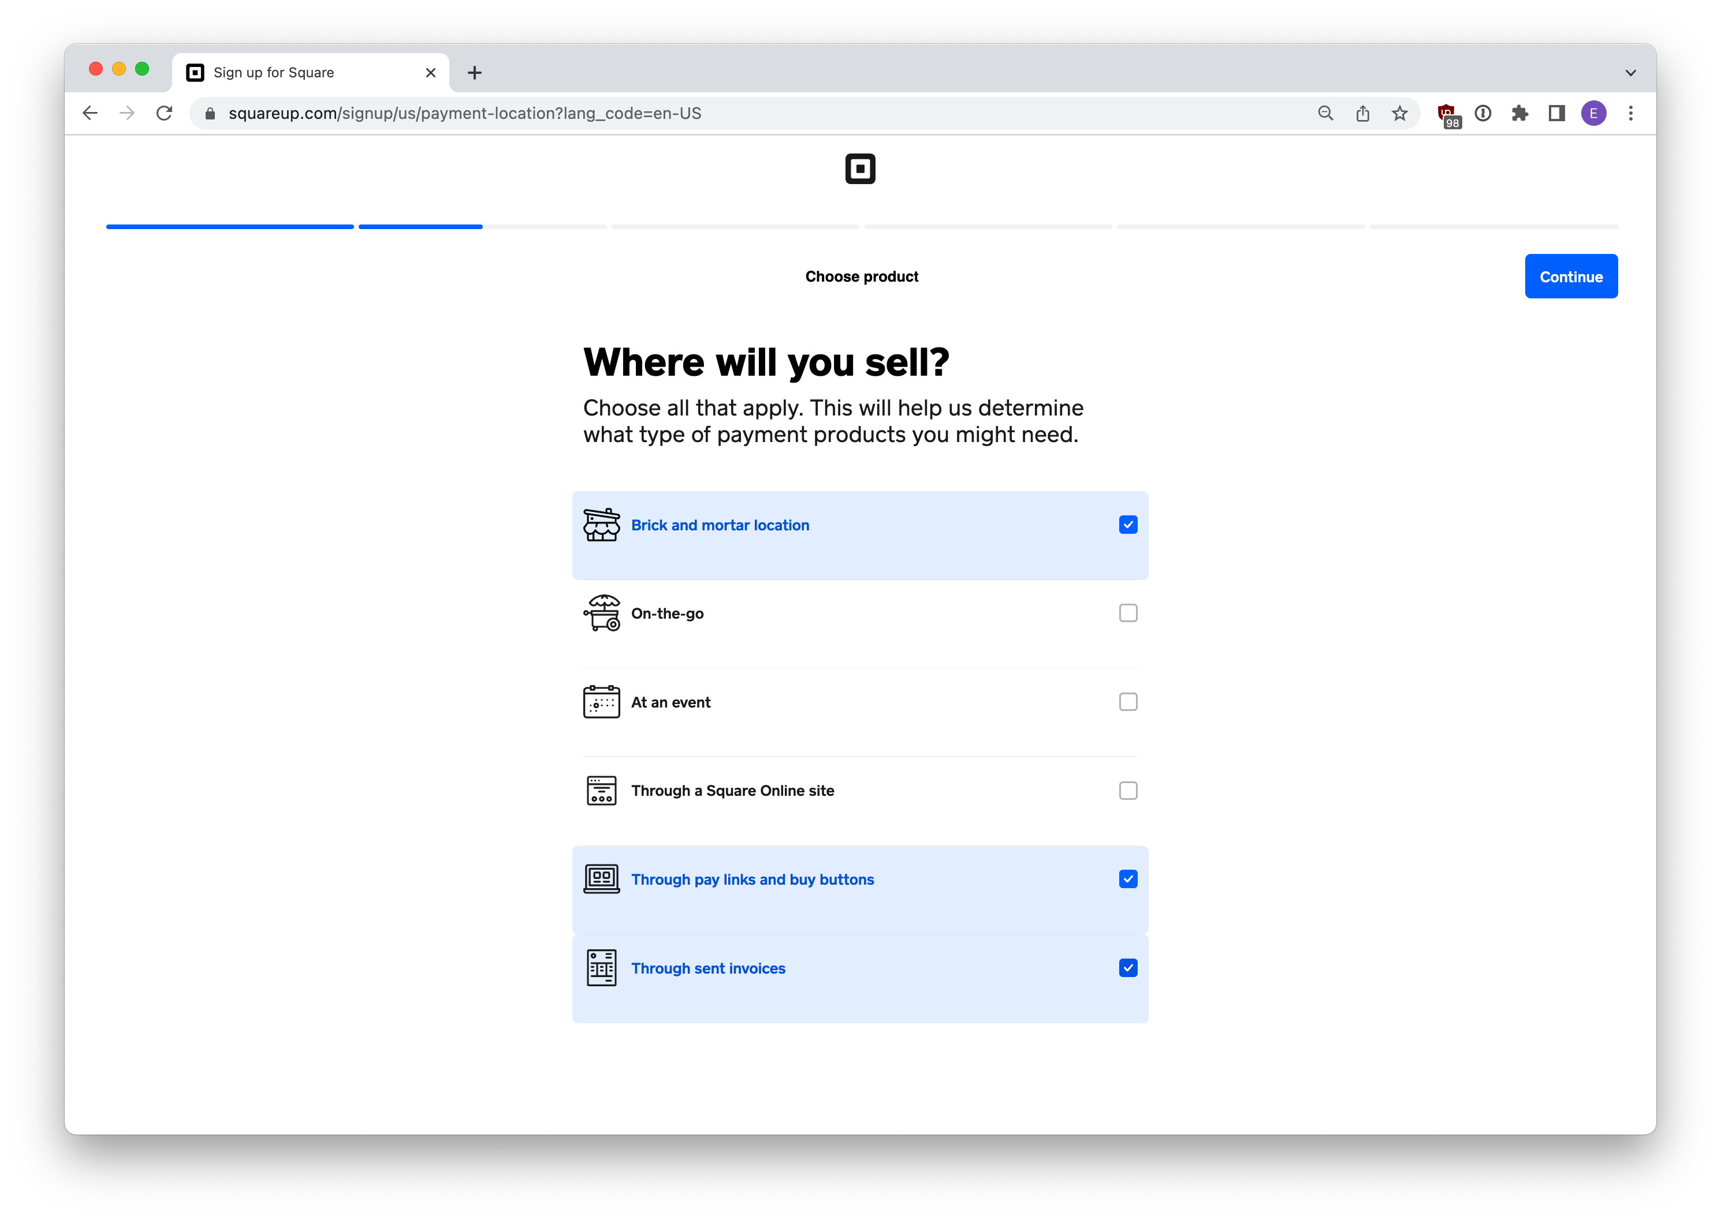1721x1220 pixels.
Task: Click the brick and mortar store icon
Action: click(x=602, y=524)
